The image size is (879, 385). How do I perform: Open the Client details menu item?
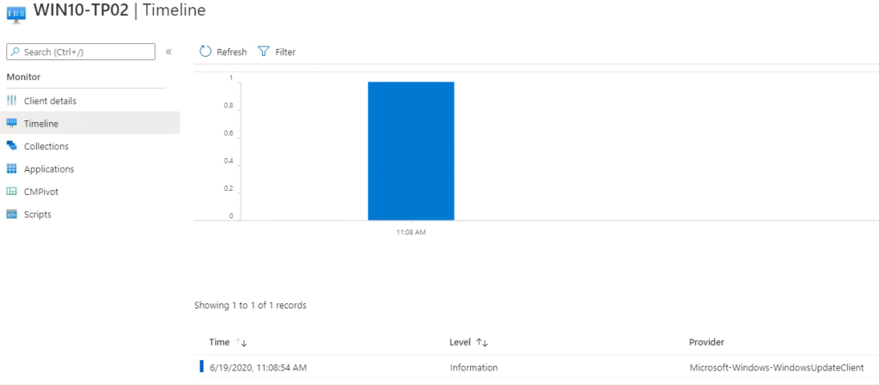[50, 101]
